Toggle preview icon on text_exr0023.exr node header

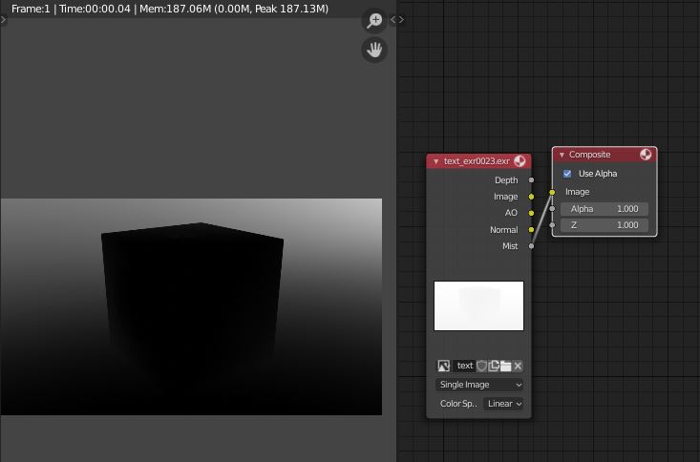(520, 161)
